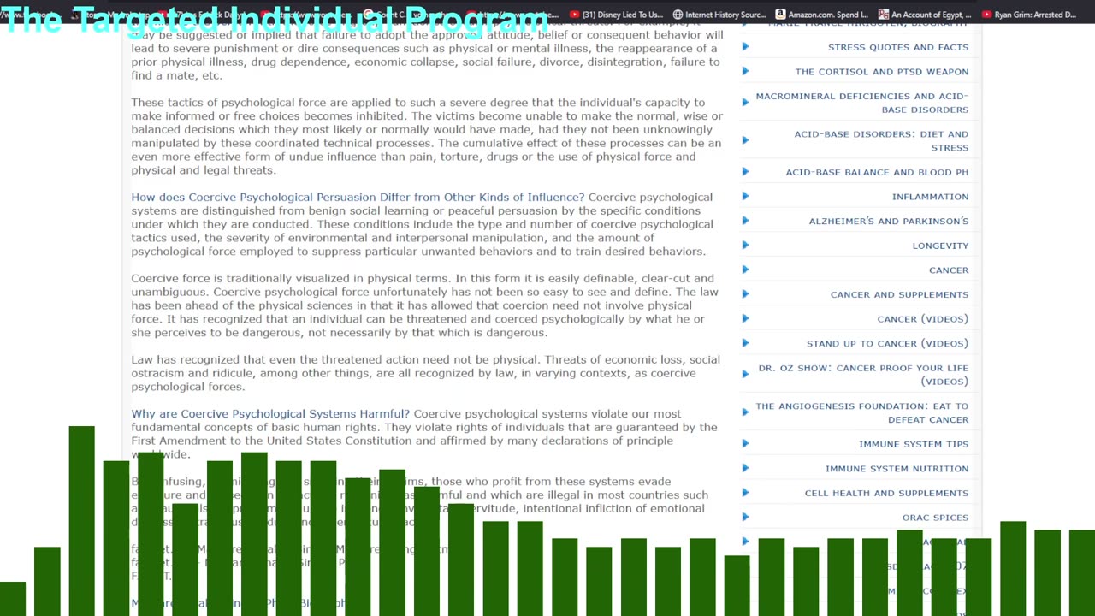Open the Inflammation sidebar link
This screenshot has width=1095, height=616.
(x=930, y=197)
